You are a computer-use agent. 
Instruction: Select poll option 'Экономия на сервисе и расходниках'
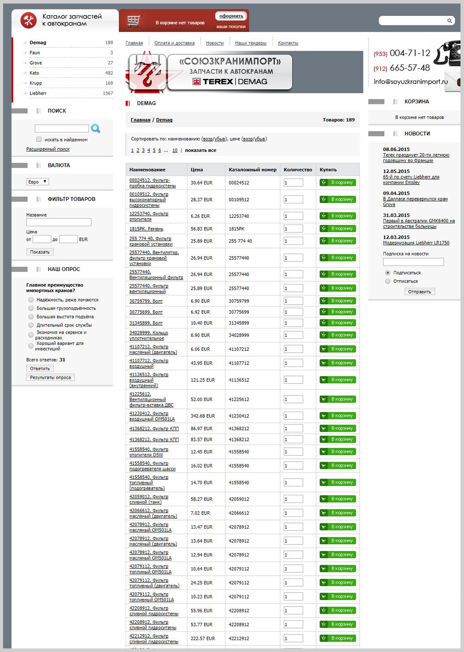[x=31, y=335]
